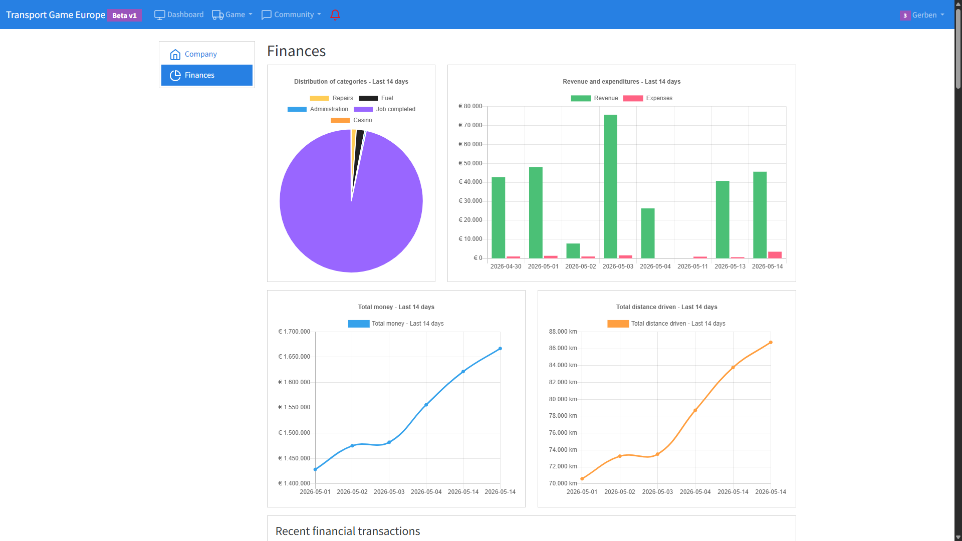Screen dimensions: 962x541
Task: Click the 2026-05-02 point on distance line
Action: (x=620, y=456)
